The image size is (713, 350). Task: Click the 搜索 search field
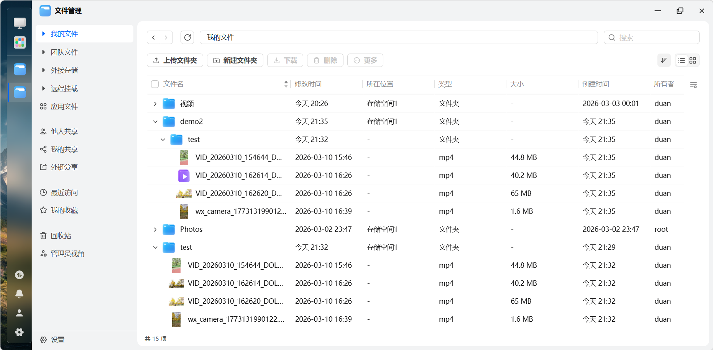coord(655,37)
